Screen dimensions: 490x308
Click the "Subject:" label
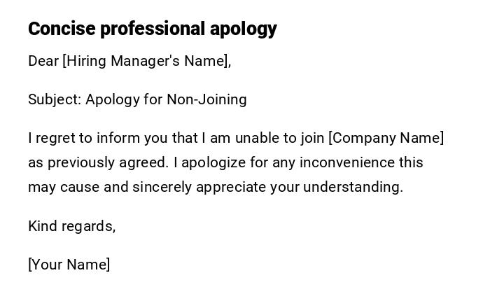point(55,99)
